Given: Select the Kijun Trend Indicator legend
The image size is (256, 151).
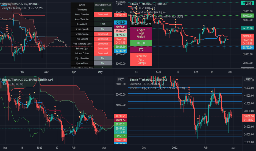Looking at the screenshot, I should (148, 12).
